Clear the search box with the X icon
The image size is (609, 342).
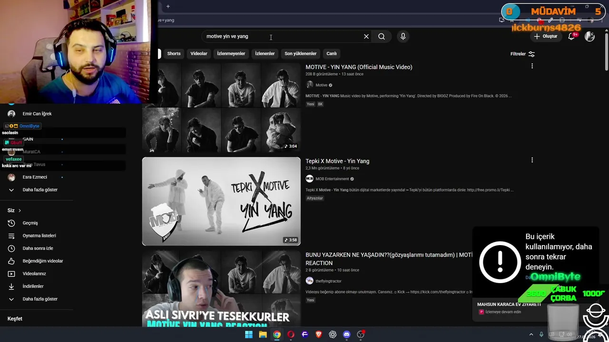366,37
